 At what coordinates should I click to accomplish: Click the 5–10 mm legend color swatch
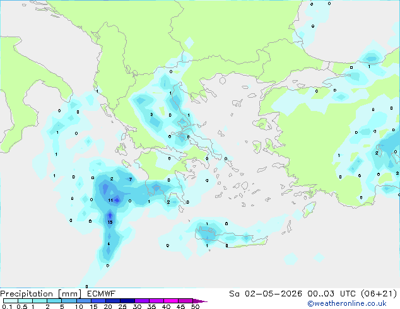[x=69, y=301]
